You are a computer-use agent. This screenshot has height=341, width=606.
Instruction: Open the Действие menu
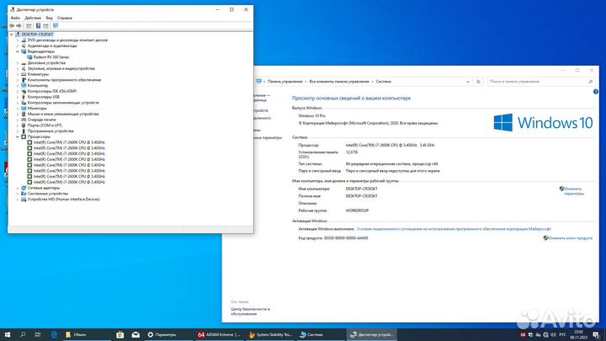pos(33,18)
